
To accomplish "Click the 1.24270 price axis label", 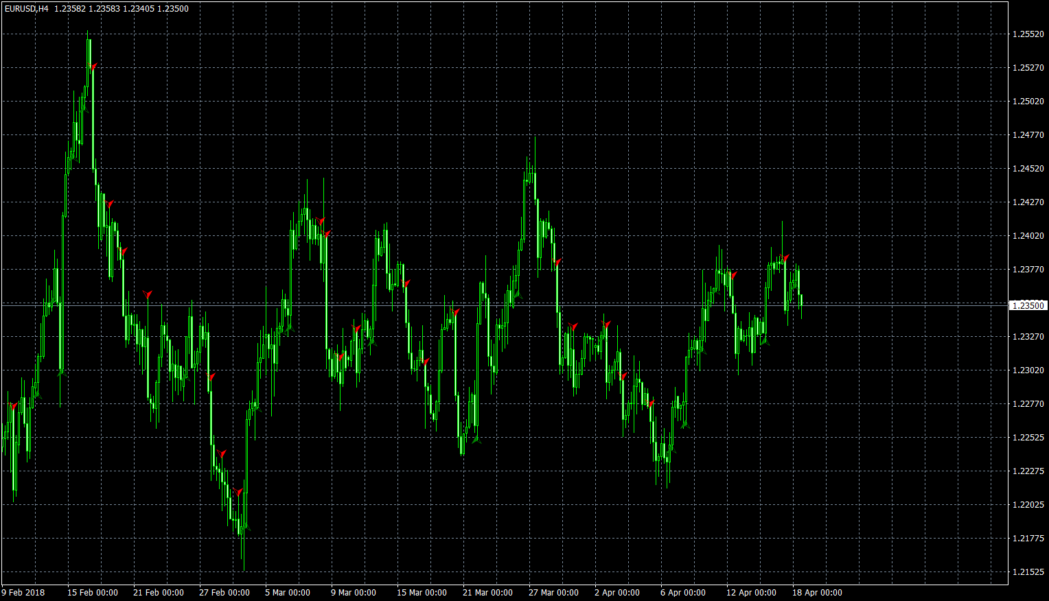I will point(1028,202).
